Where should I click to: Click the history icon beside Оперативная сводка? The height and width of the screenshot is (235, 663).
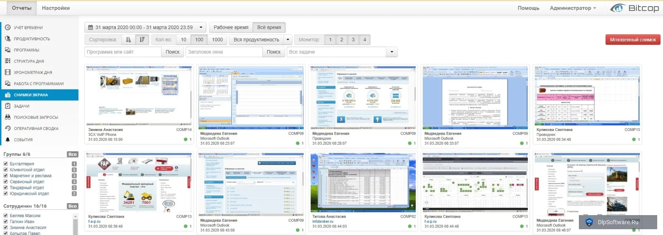[7, 128]
